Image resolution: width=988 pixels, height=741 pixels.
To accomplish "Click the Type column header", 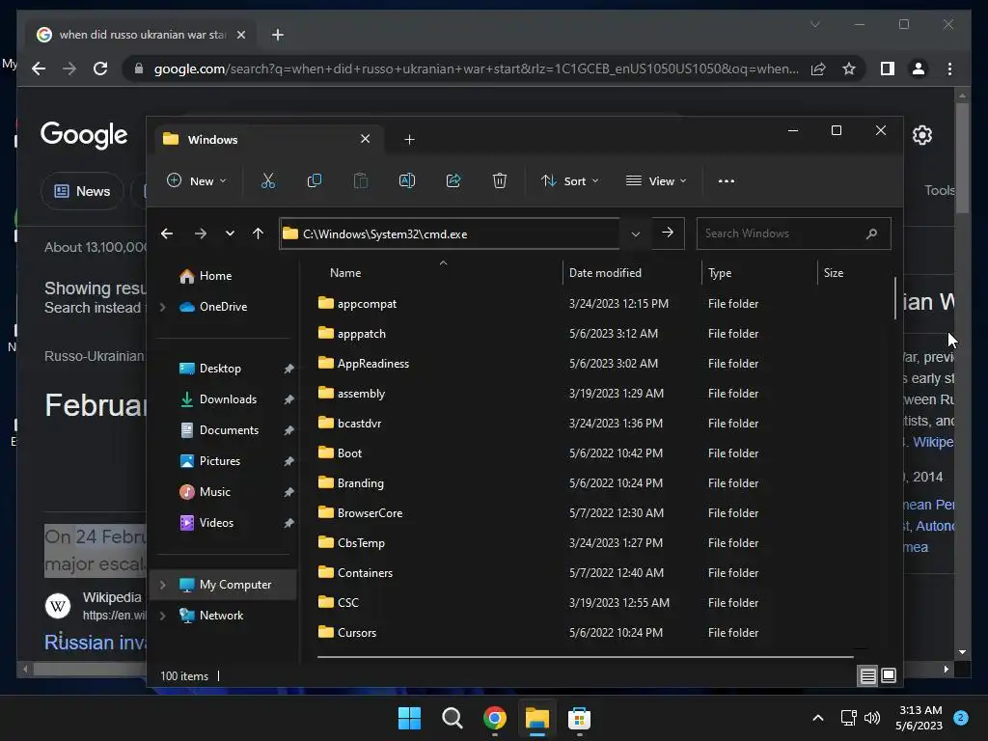I will (720, 273).
